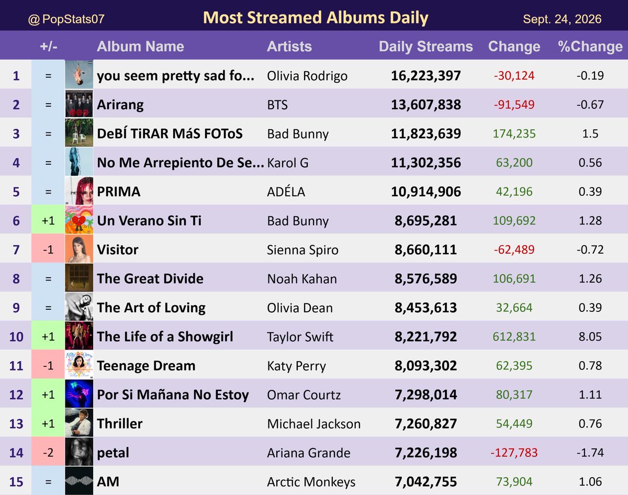Select the album name Visitor
Viewport: 628px width, 495px height.
118,250
